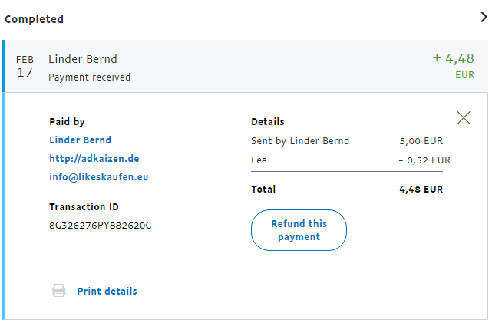Open the Print details link
492x323 pixels.
107,291
